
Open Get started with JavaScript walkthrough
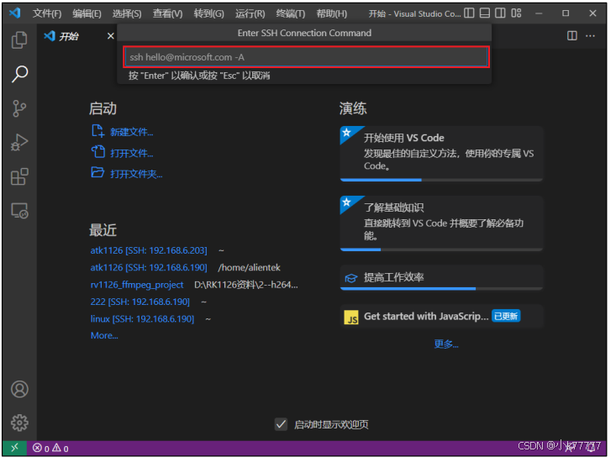click(x=441, y=317)
